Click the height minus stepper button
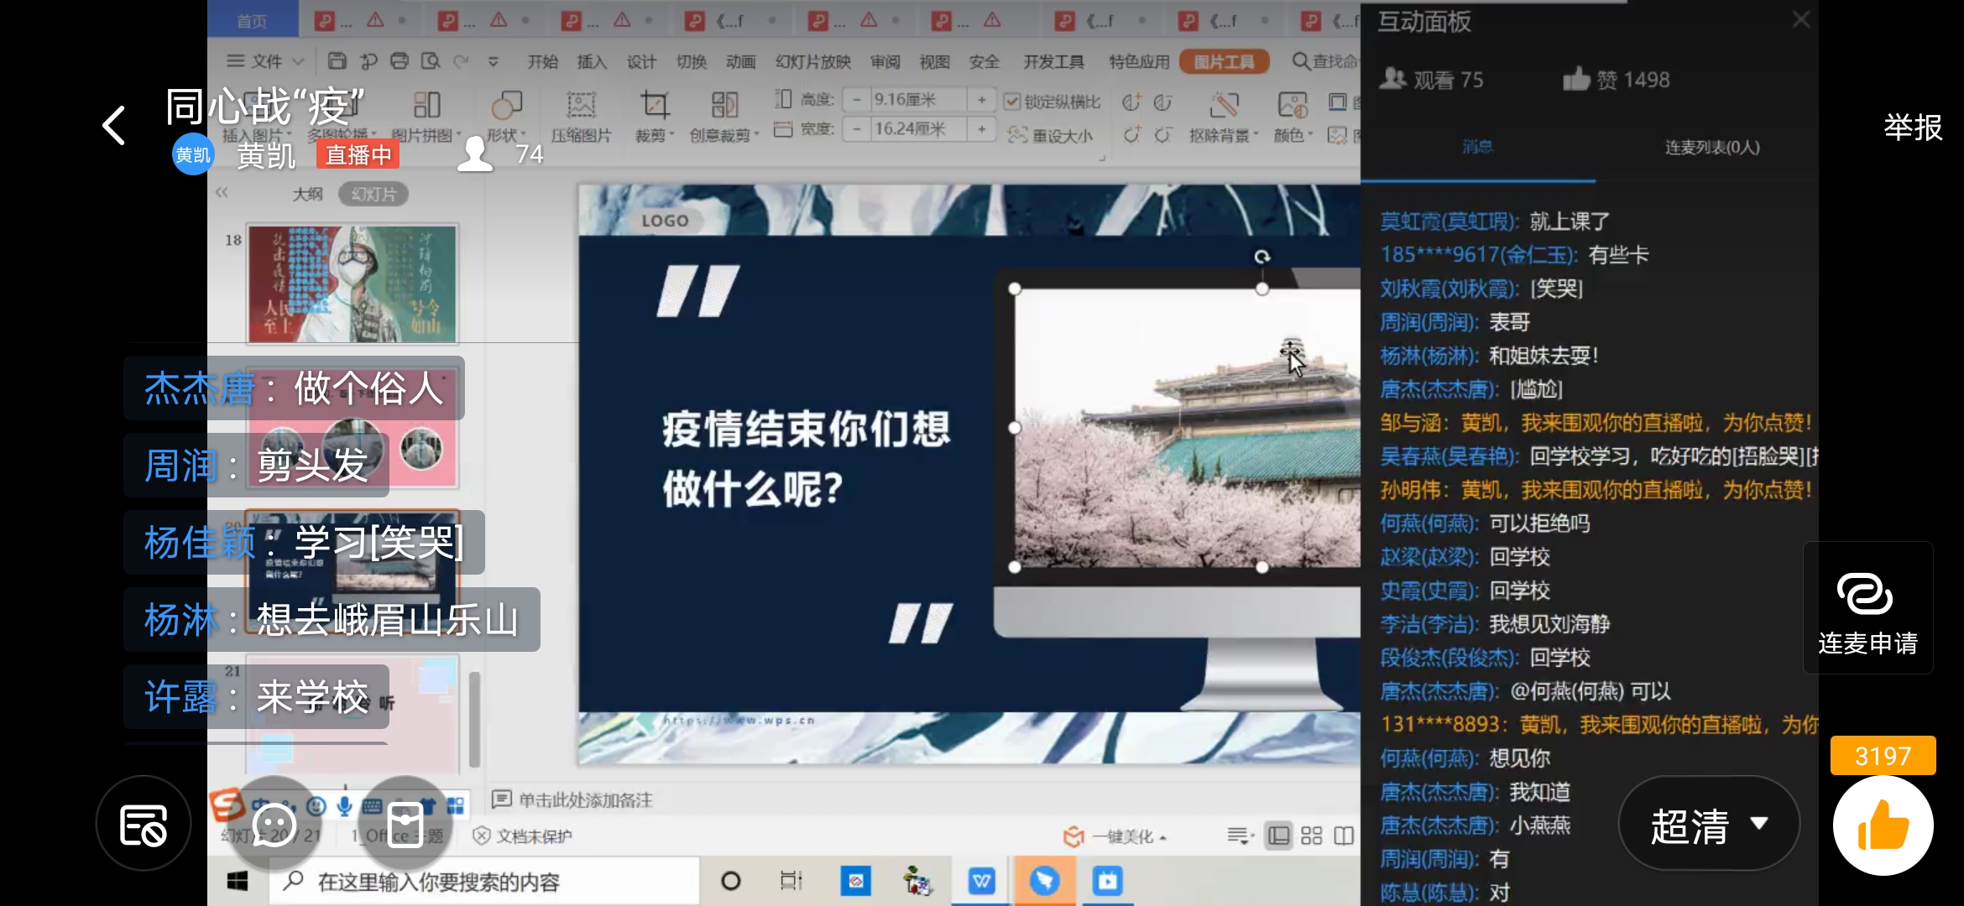 [x=856, y=100]
